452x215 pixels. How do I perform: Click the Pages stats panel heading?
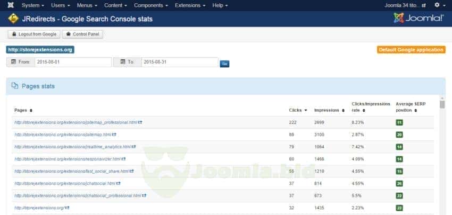click(38, 86)
